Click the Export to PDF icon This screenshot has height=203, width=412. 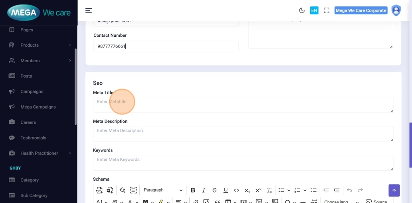click(99, 190)
